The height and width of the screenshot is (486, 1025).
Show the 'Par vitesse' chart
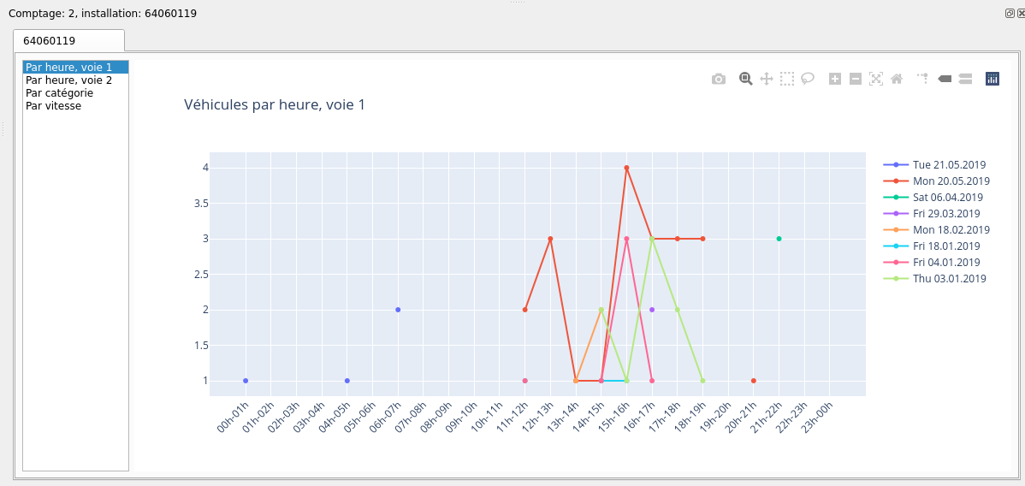(x=54, y=105)
